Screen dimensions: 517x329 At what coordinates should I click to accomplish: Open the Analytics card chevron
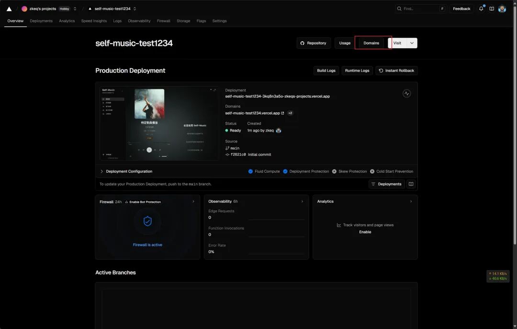(x=411, y=201)
